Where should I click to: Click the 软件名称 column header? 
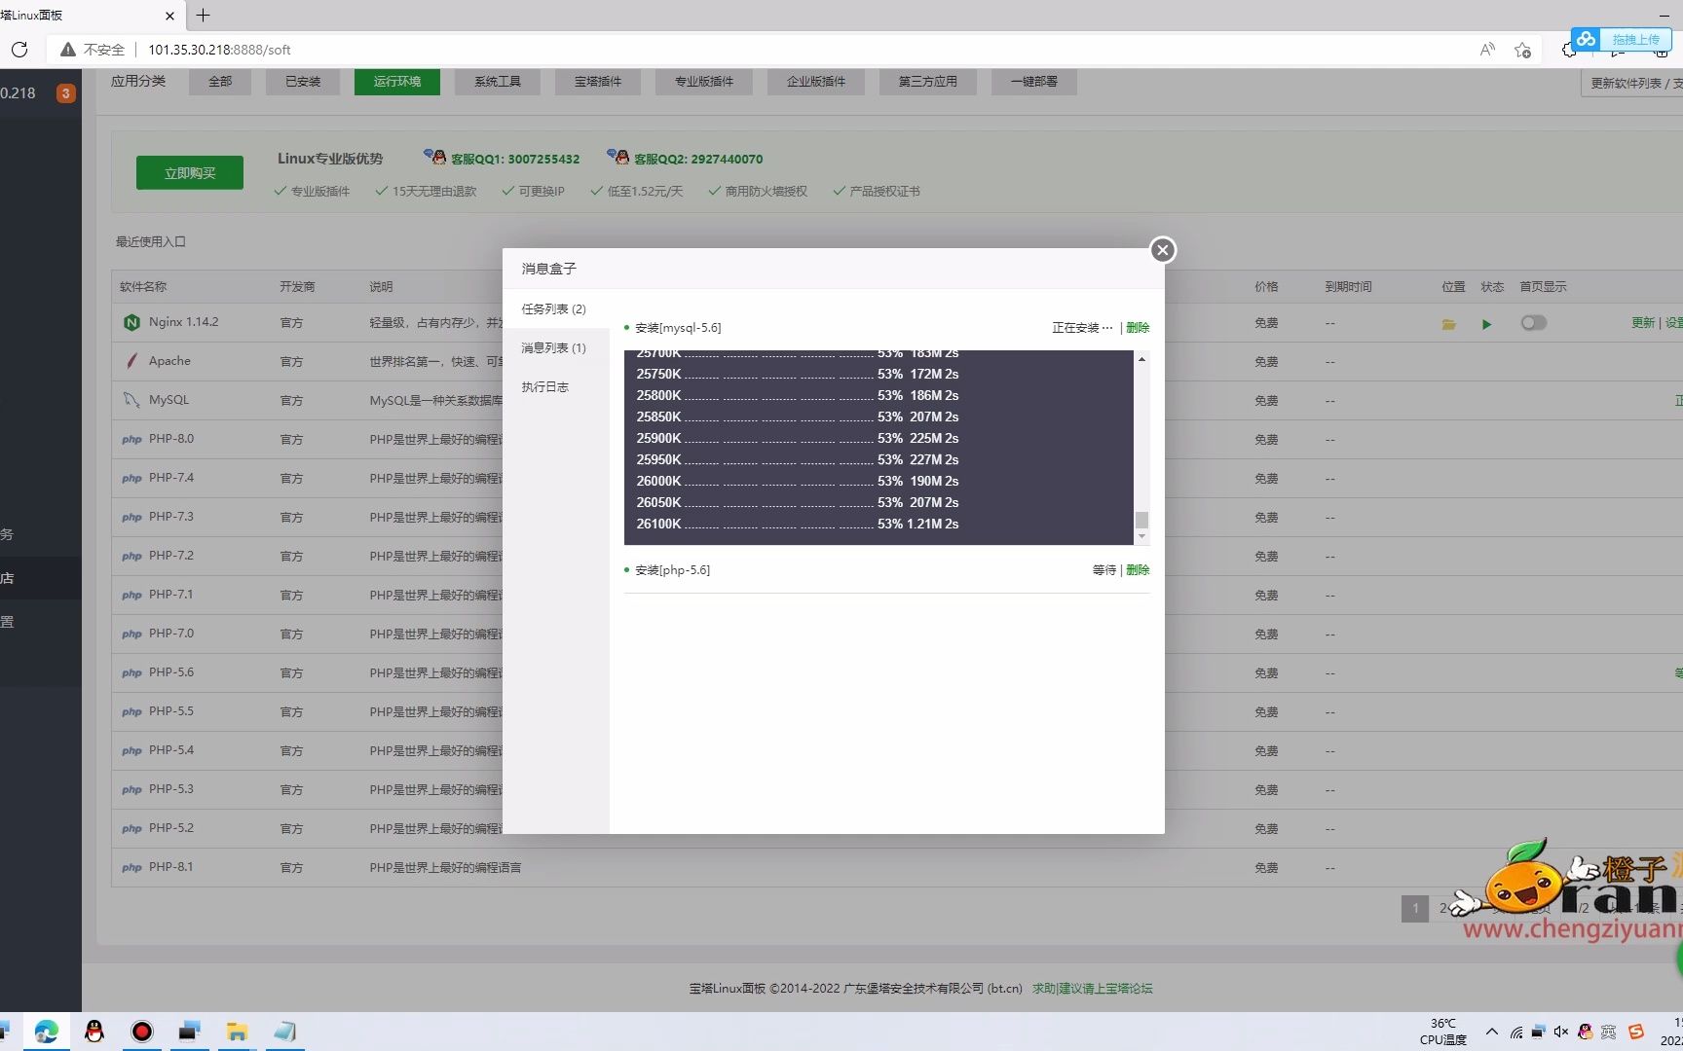(143, 287)
